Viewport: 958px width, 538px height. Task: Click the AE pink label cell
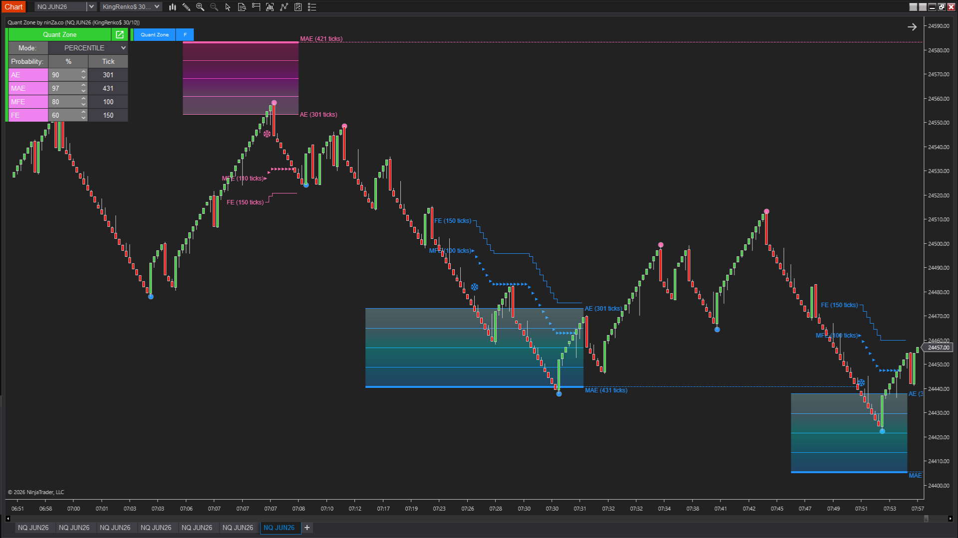tap(28, 75)
